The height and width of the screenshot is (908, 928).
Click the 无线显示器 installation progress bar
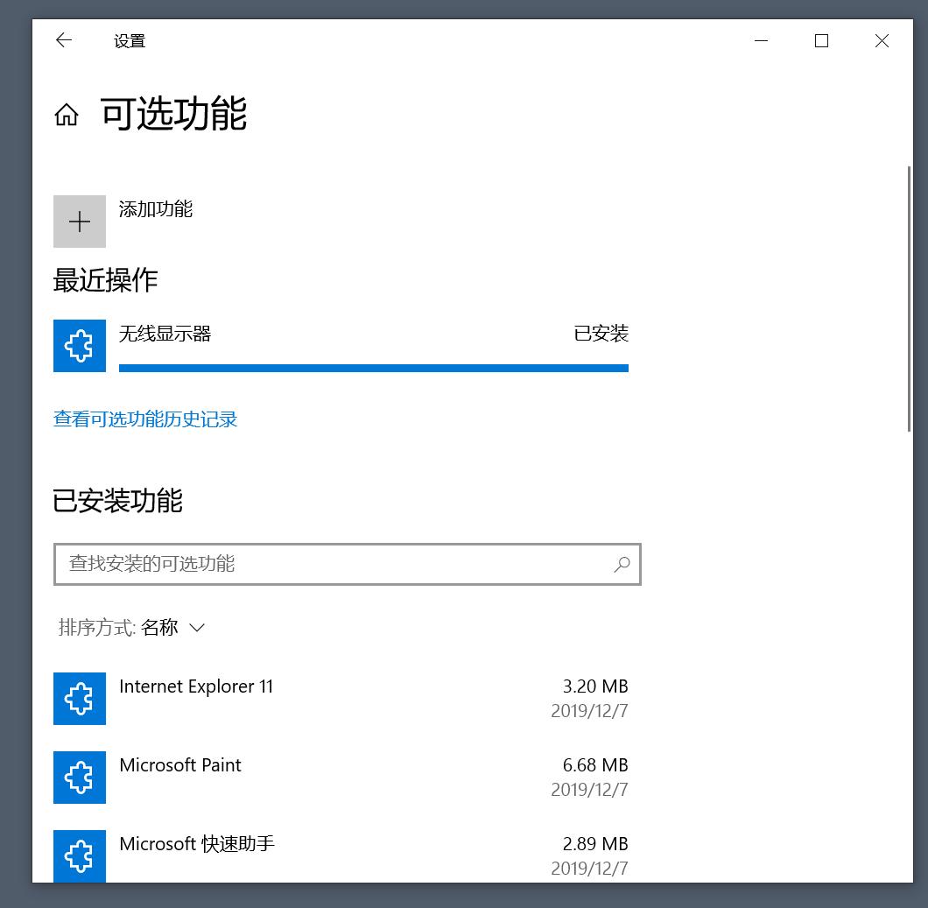coord(374,369)
